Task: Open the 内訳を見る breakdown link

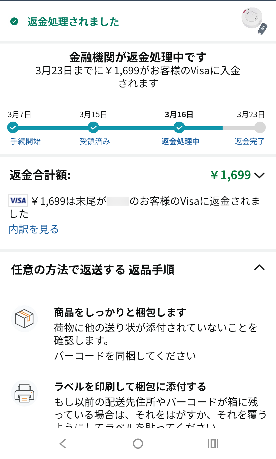Action: pos(34,229)
